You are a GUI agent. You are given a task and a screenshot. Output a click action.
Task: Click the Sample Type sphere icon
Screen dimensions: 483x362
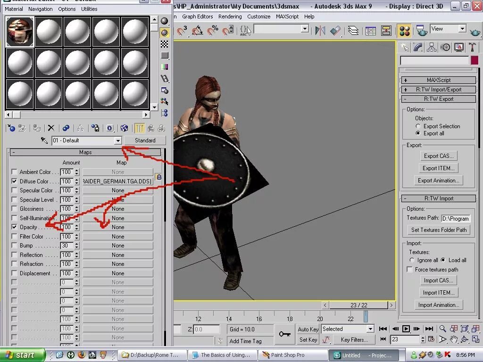coord(165,21)
